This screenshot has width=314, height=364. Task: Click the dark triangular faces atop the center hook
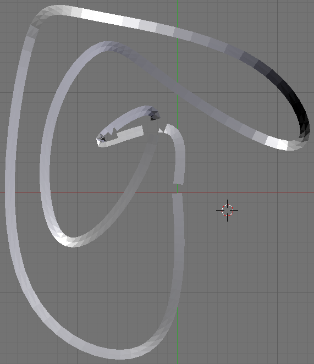[155, 115]
